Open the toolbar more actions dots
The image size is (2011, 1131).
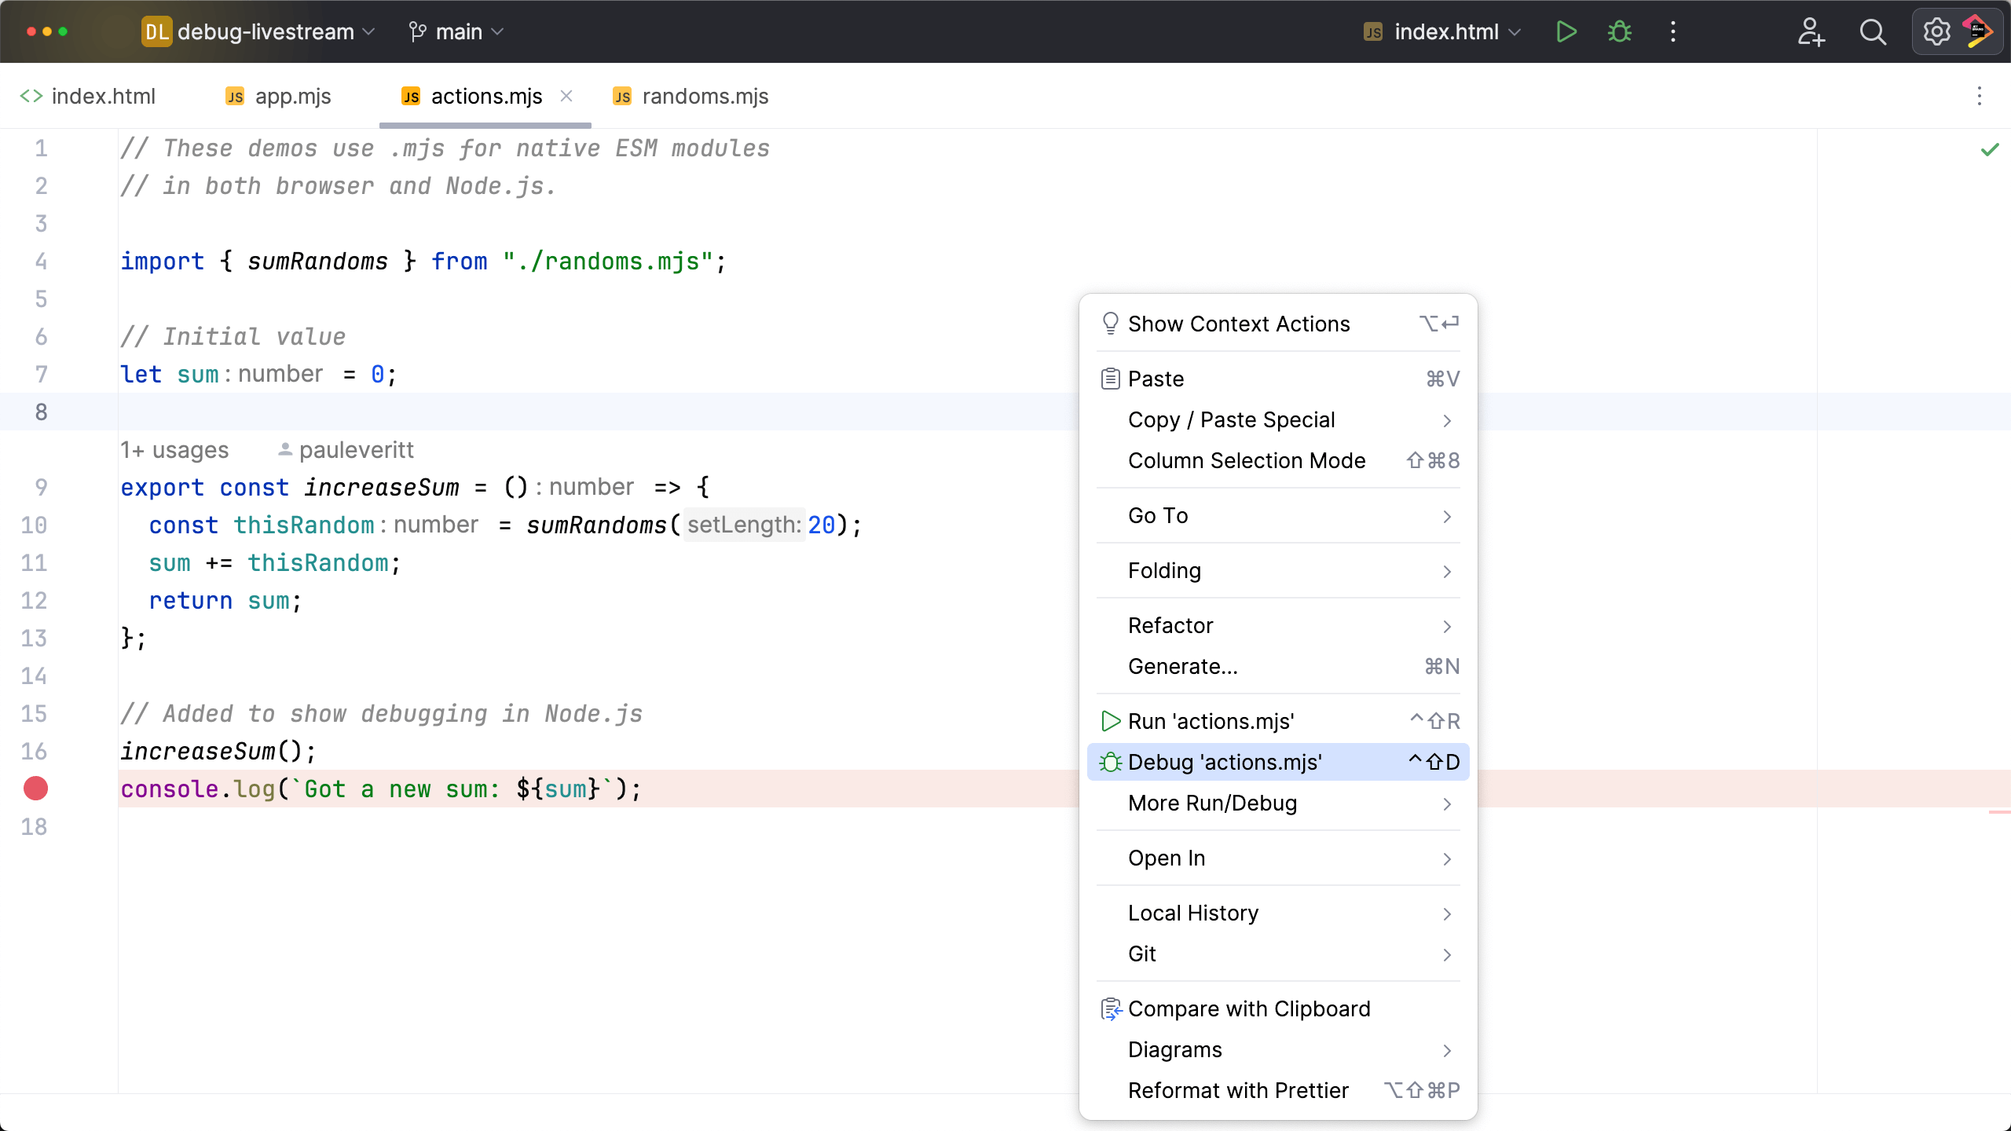coord(1673,31)
